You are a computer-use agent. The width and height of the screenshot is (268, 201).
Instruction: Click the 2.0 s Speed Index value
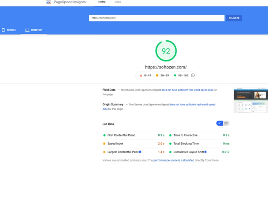[161, 144]
